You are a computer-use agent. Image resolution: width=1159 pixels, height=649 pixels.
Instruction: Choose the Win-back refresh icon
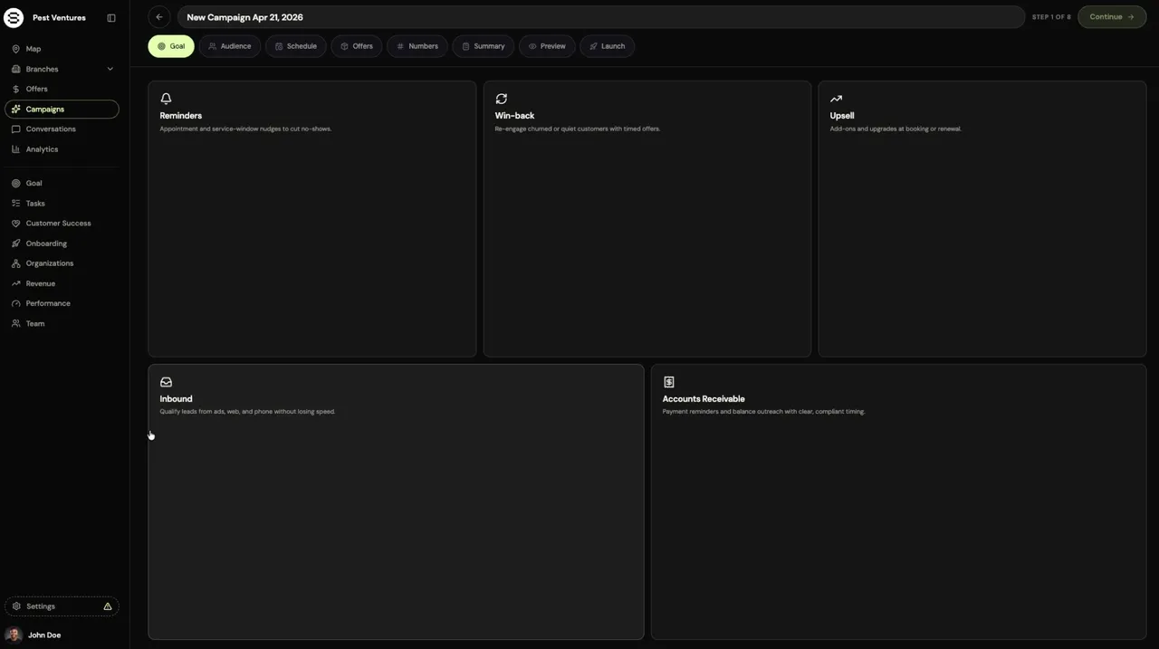[x=501, y=99]
